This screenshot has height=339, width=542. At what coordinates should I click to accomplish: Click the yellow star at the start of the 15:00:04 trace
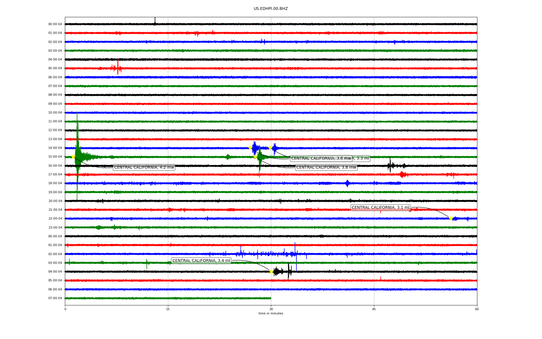[73, 157]
